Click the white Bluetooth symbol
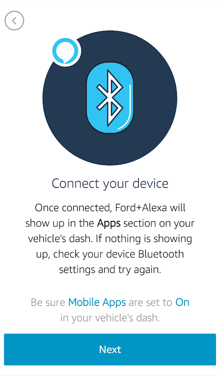 pyautogui.click(x=110, y=98)
